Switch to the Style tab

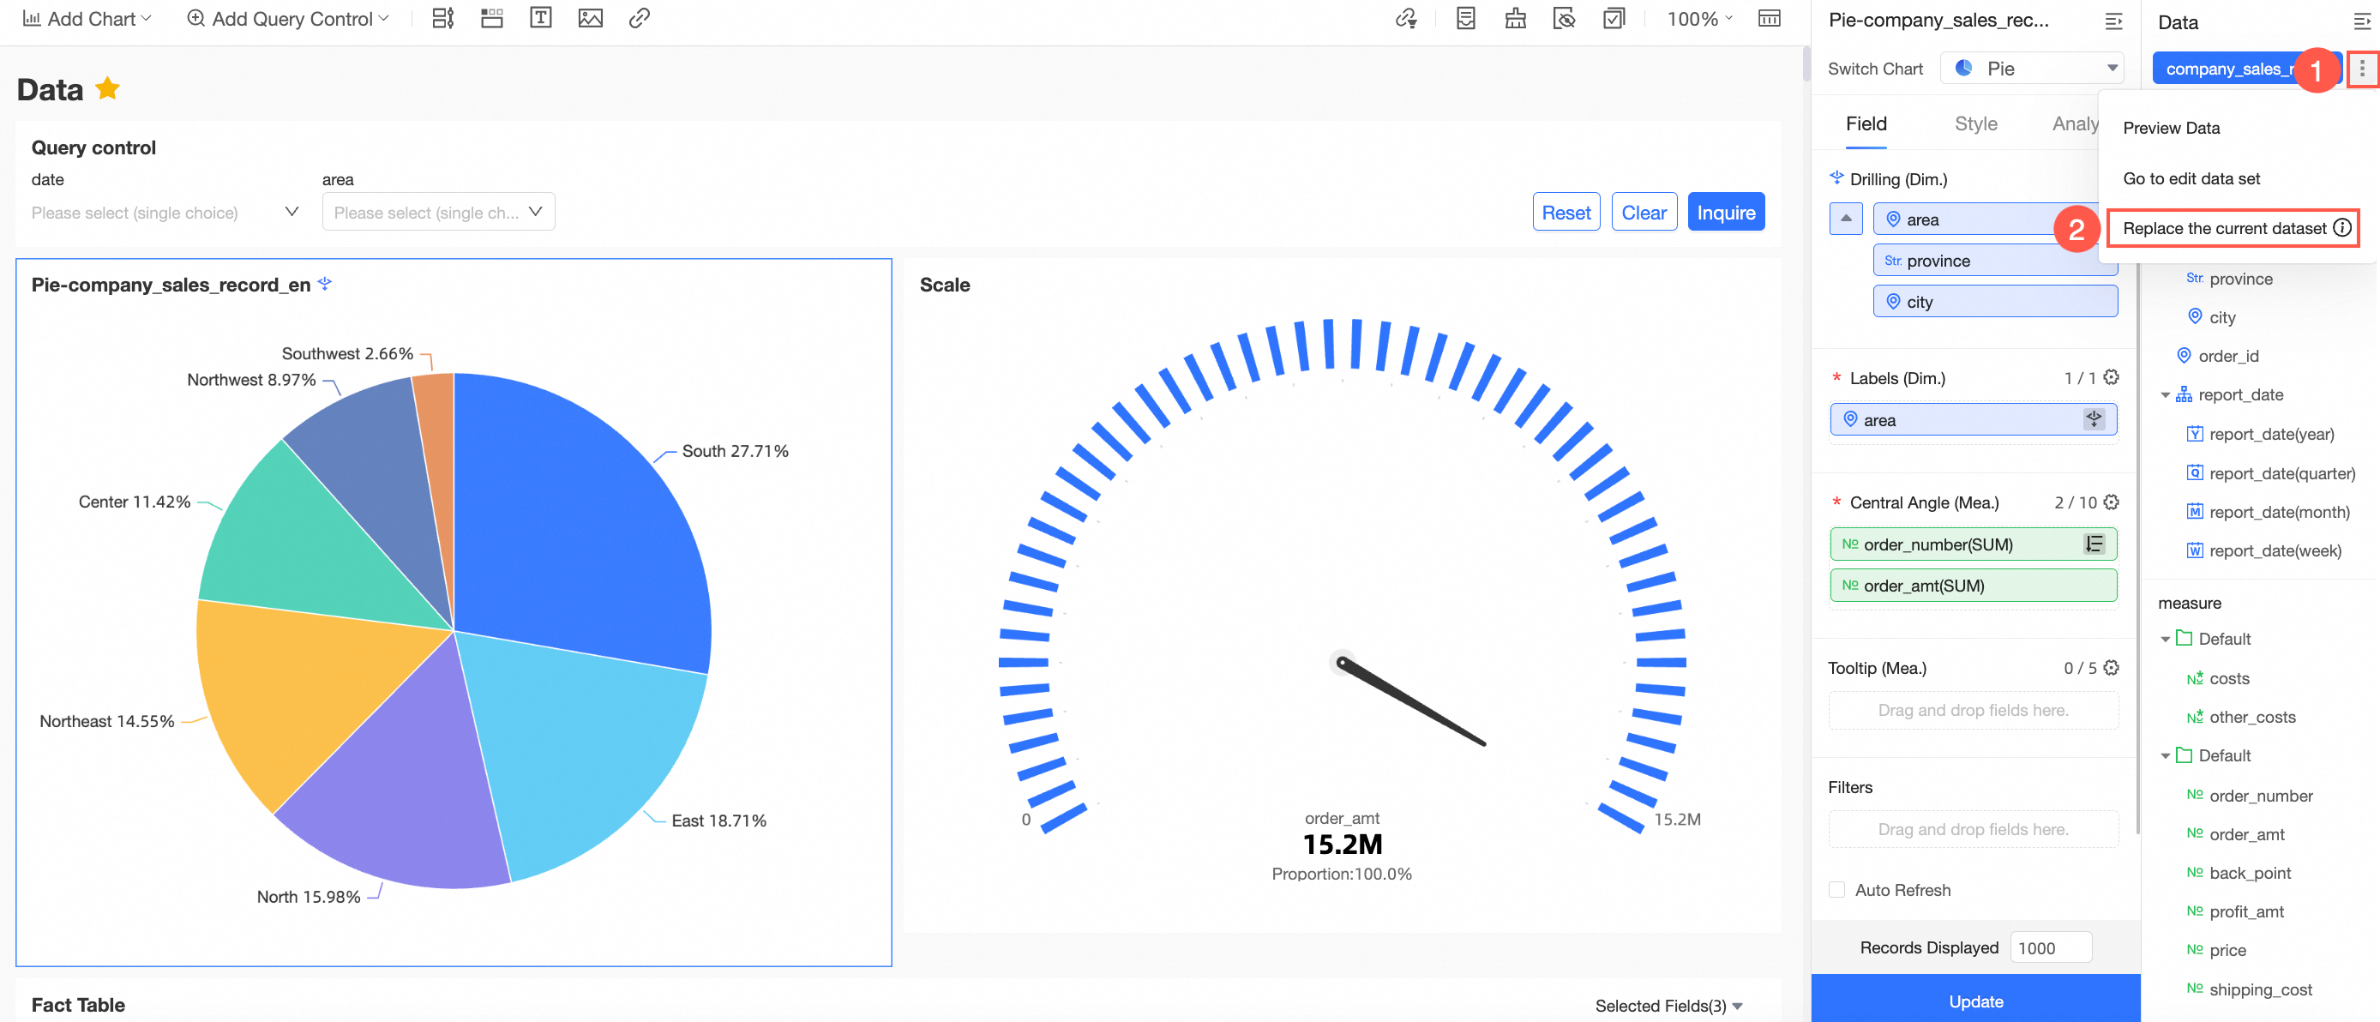click(x=1975, y=123)
